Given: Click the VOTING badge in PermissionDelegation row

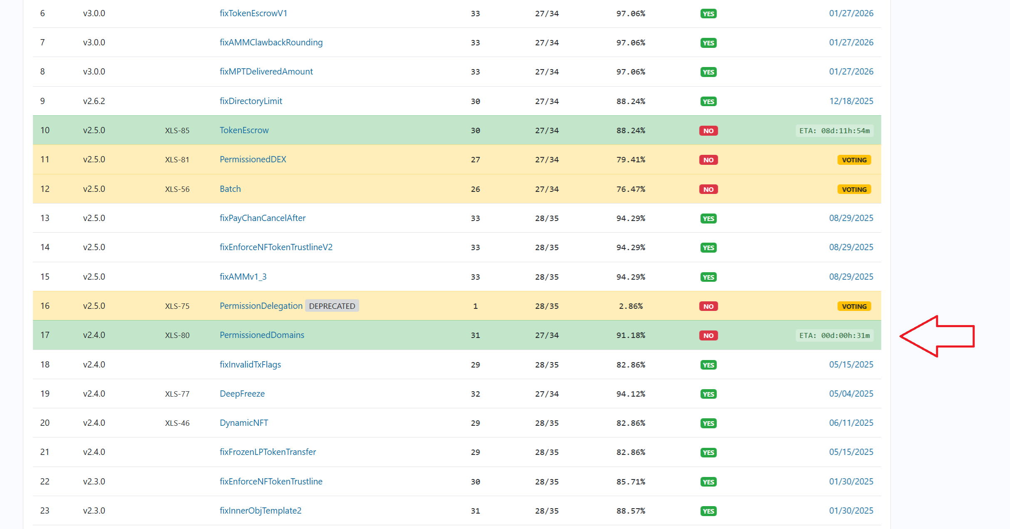Looking at the screenshot, I should click(854, 306).
